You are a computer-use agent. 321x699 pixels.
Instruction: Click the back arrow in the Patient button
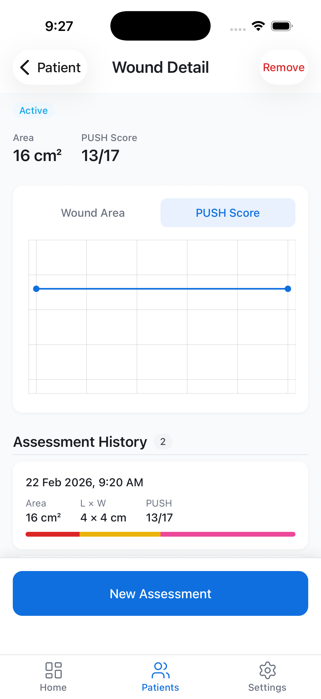[x=25, y=67]
